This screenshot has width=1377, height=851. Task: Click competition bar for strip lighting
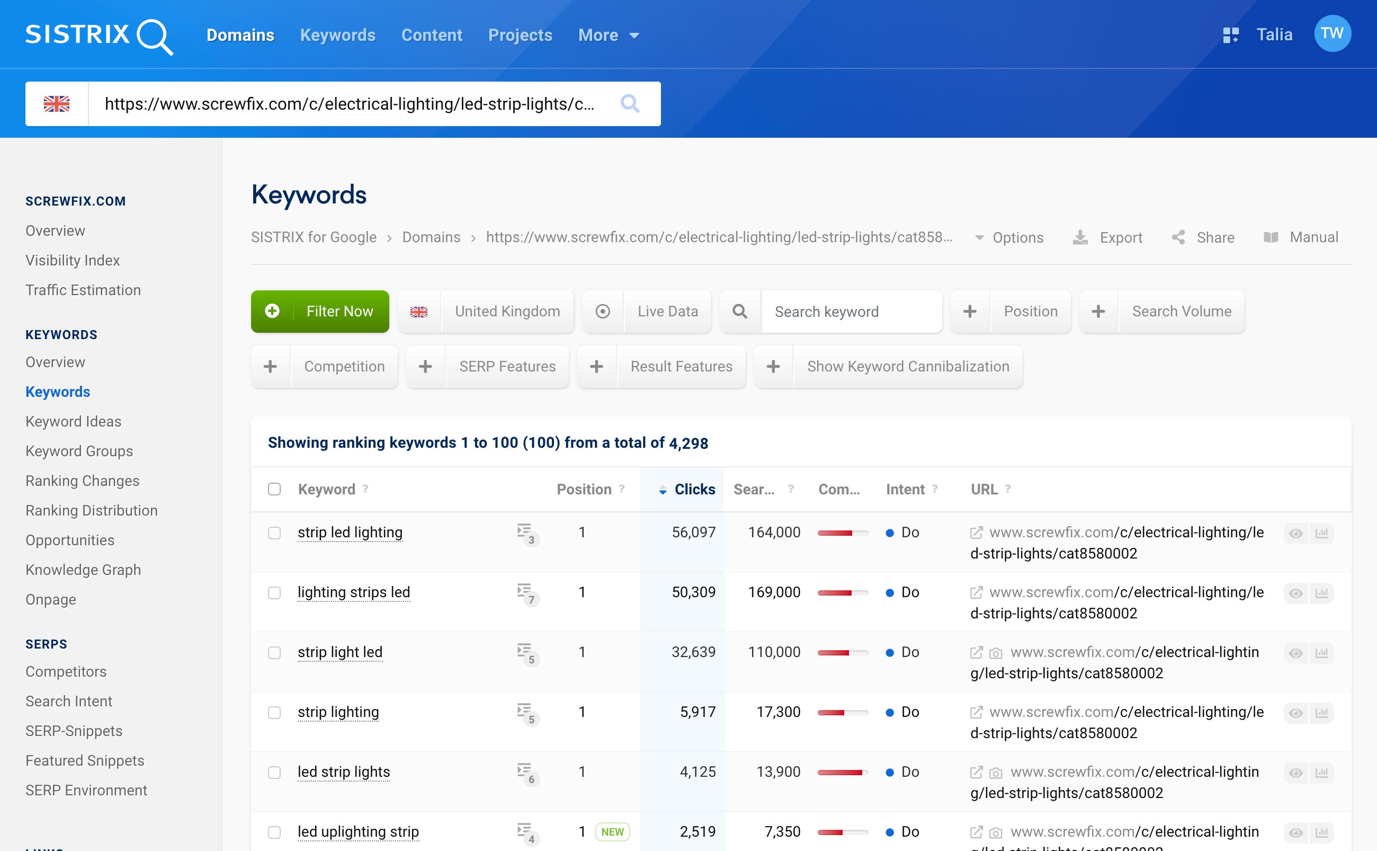[x=843, y=713]
